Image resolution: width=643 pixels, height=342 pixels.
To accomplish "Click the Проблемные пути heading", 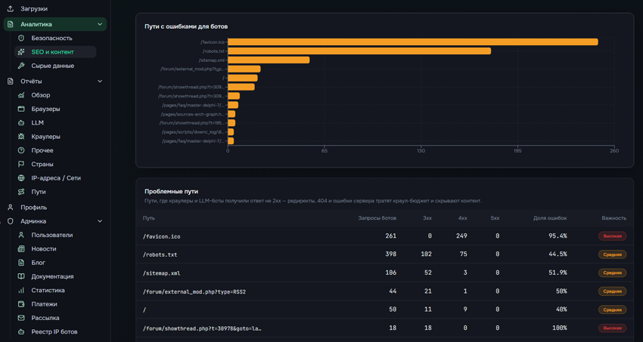I will 172,192.
